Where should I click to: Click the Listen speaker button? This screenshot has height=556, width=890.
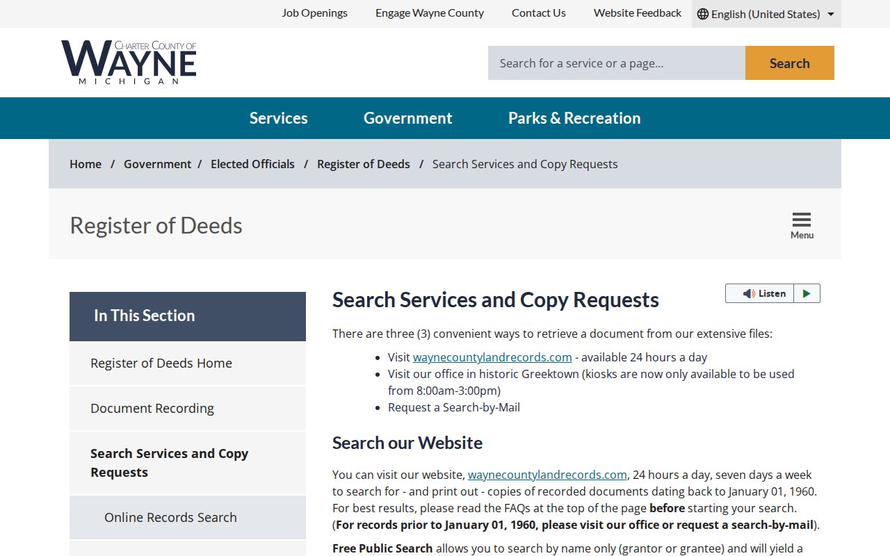click(x=760, y=293)
